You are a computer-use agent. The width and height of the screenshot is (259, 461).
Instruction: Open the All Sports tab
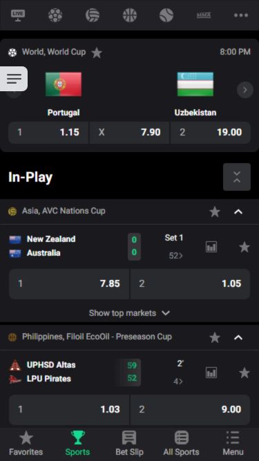pyautogui.click(x=181, y=443)
